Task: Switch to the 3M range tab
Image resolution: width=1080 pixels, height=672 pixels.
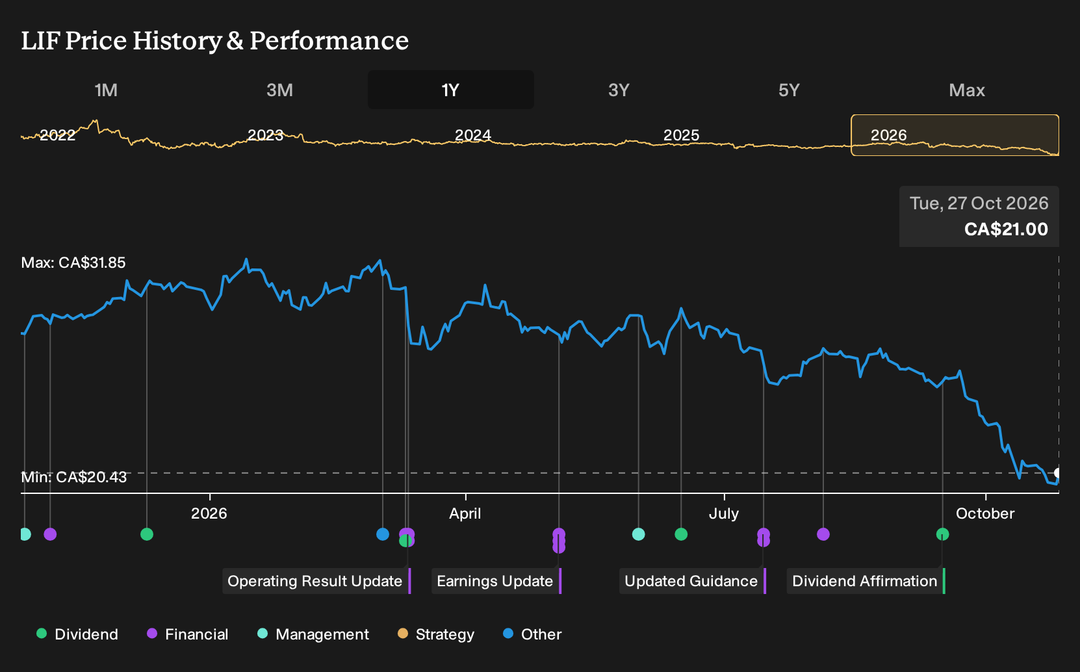Action: click(279, 90)
